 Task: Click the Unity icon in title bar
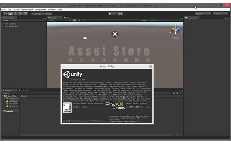(3, 6)
